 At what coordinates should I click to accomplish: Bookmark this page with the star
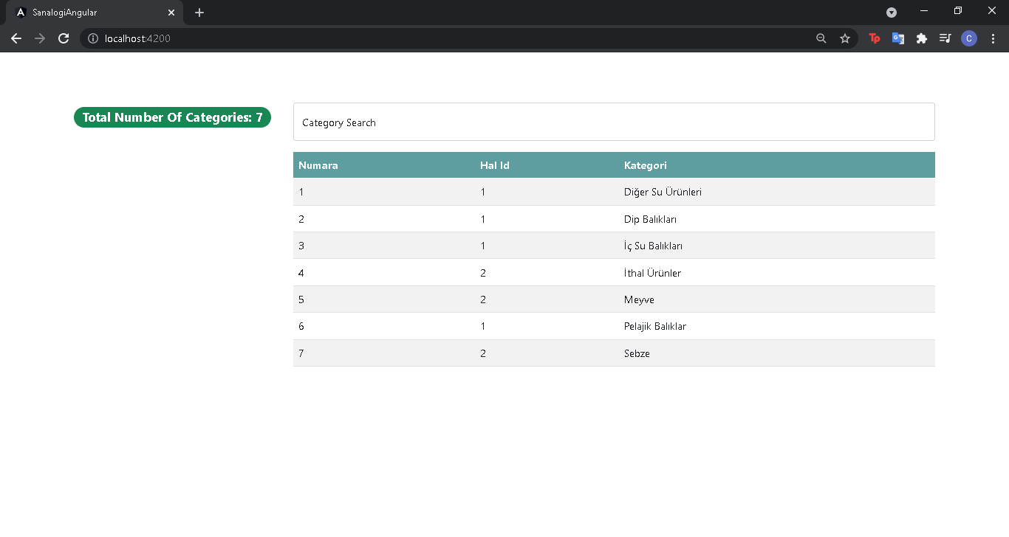845,38
